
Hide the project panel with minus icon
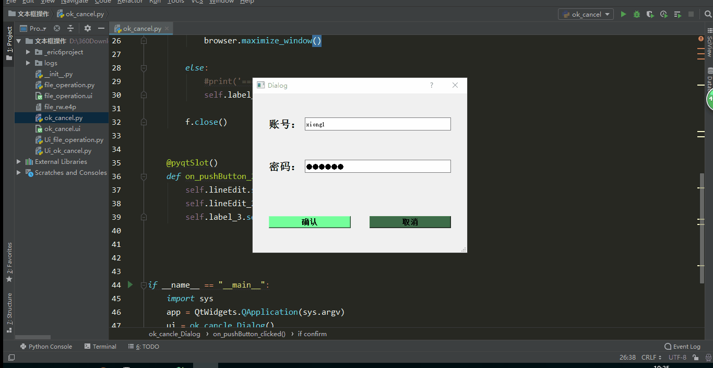click(101, 29)
